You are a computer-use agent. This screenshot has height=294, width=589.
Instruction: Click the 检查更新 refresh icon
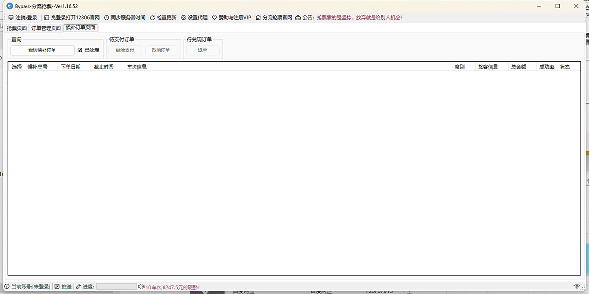point(152,18)
